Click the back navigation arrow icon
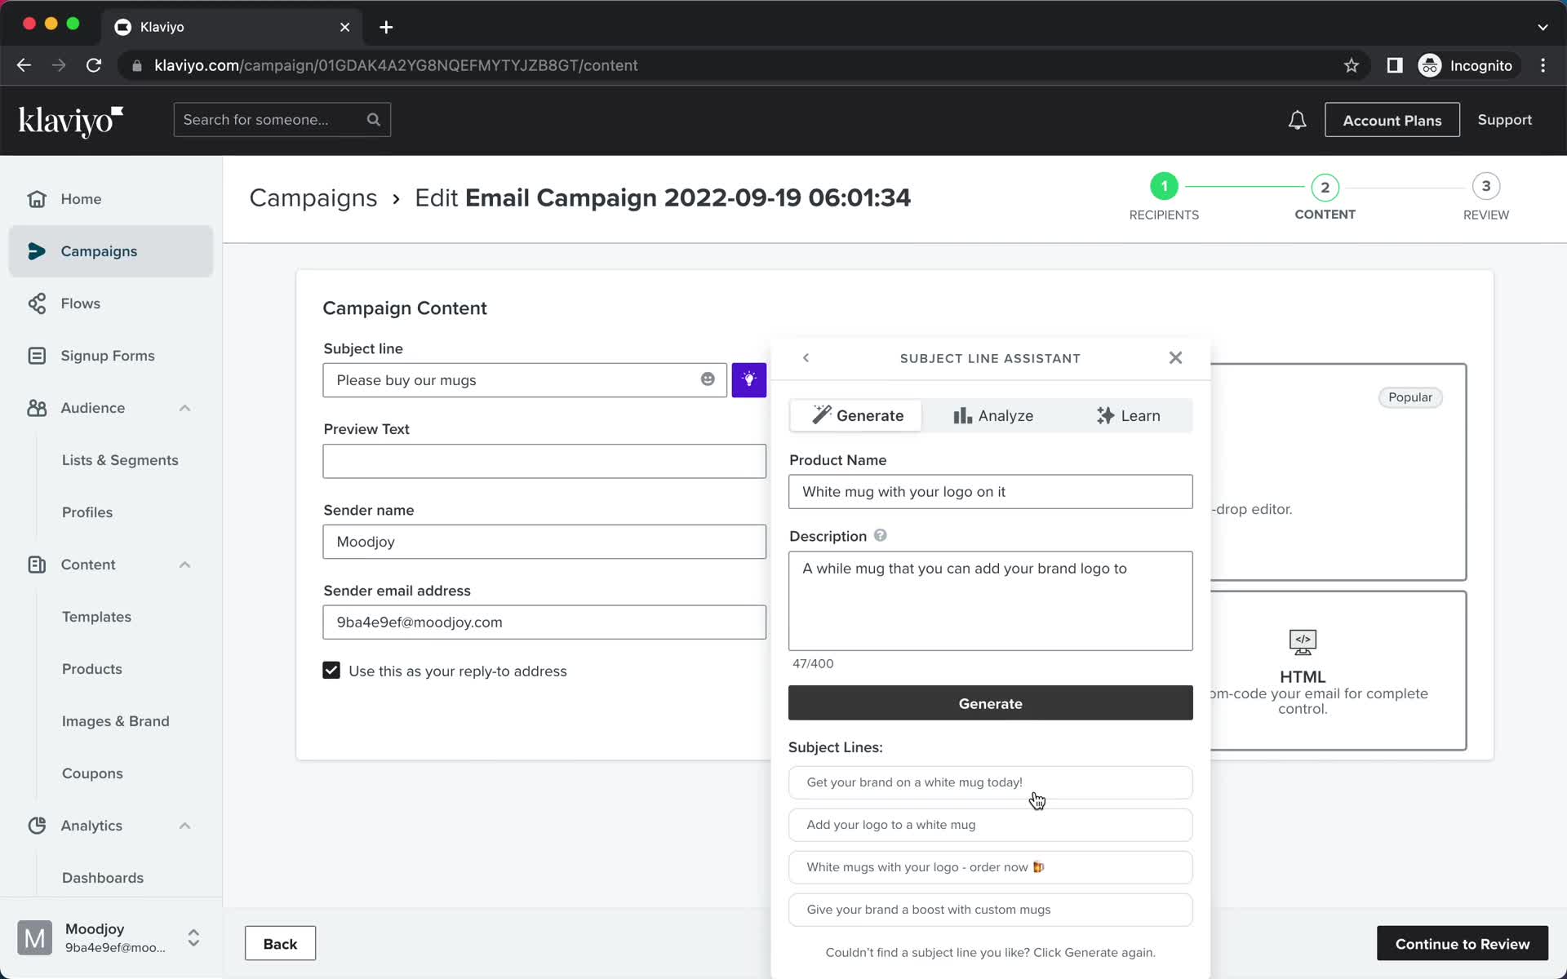 pyautogui.click(x=806, y=359)
